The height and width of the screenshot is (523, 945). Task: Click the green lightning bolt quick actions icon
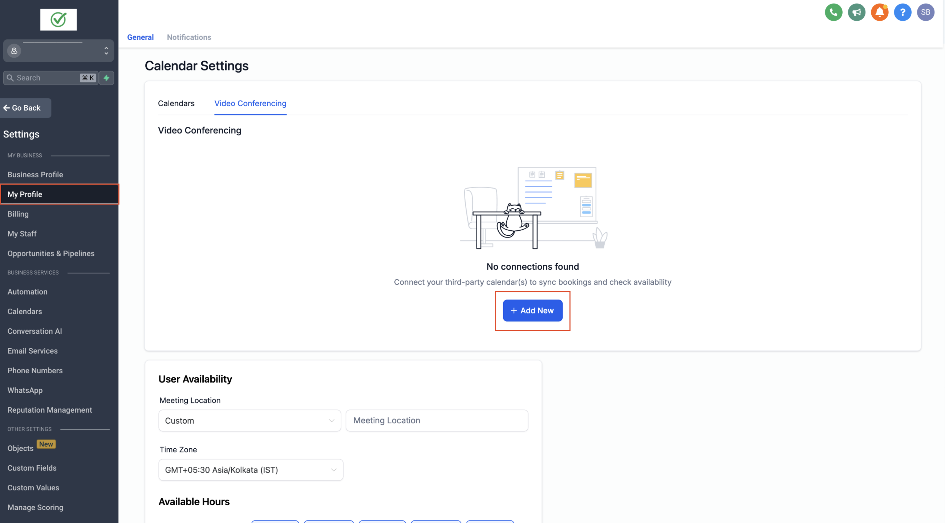tap(106, 78)
